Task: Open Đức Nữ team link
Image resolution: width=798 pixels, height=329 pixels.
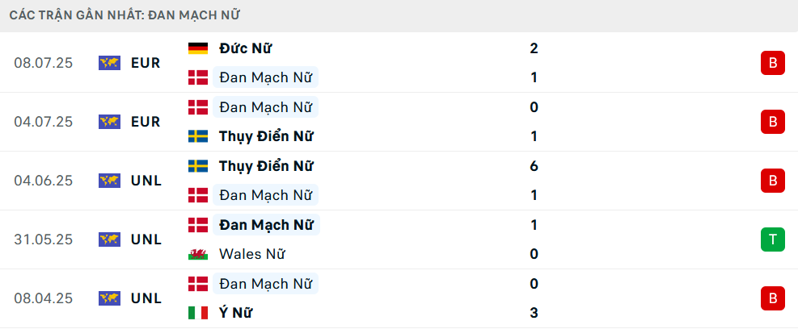Action: (245, 48)
